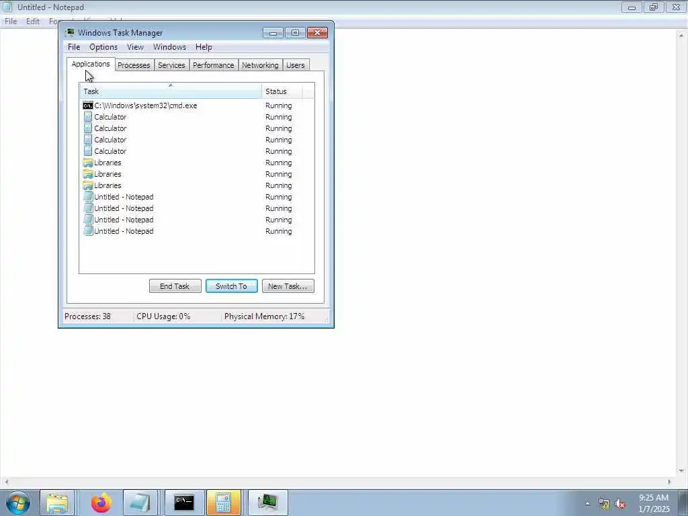
Task: Click the CPU Usage: 0% status entry
Action: (x=163, y=316)
